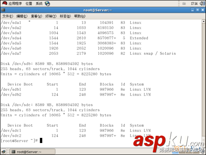Screen dimensions: 206x155
Task: Click the 104391 blocks value
Action: pos(107,23)
